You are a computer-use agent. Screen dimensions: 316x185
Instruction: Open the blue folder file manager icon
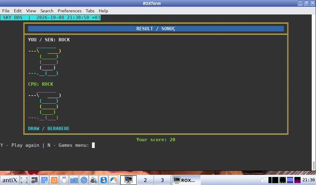coord(74,180)
